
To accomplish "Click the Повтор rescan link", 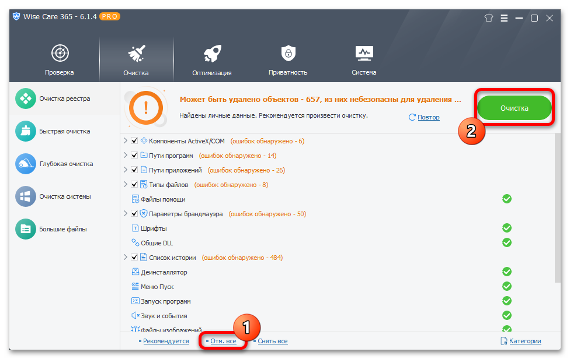I will (429, 117).
